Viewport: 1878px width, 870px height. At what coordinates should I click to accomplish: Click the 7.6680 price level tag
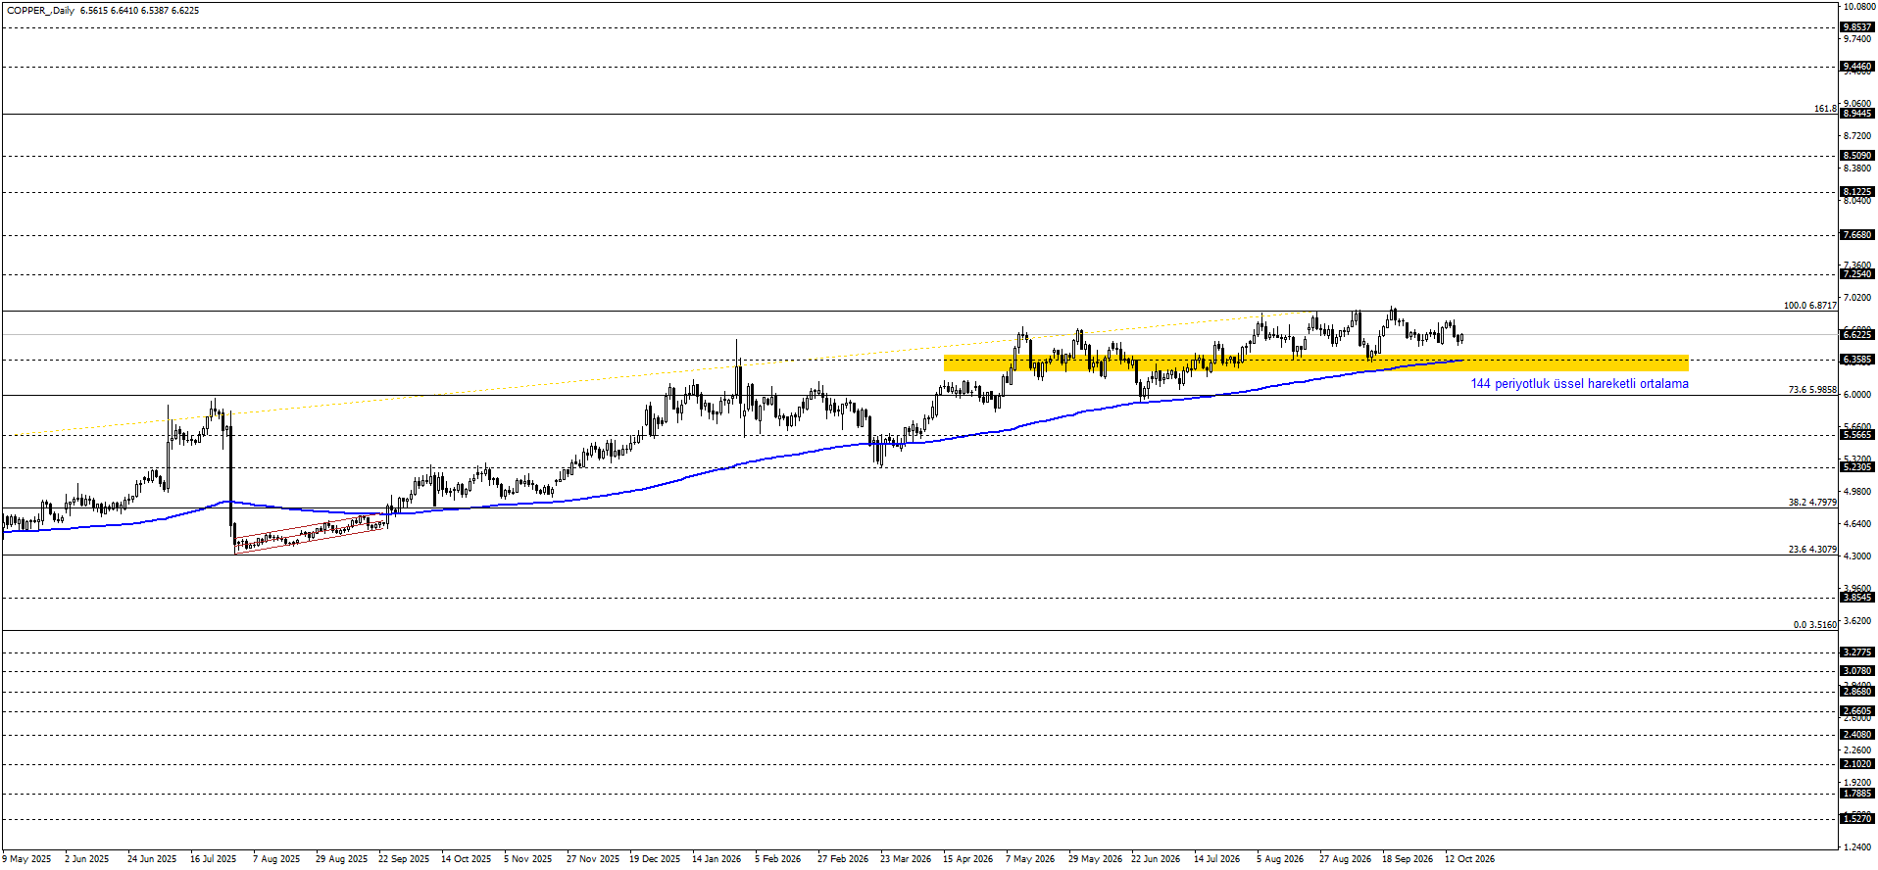click(1857, 235)
